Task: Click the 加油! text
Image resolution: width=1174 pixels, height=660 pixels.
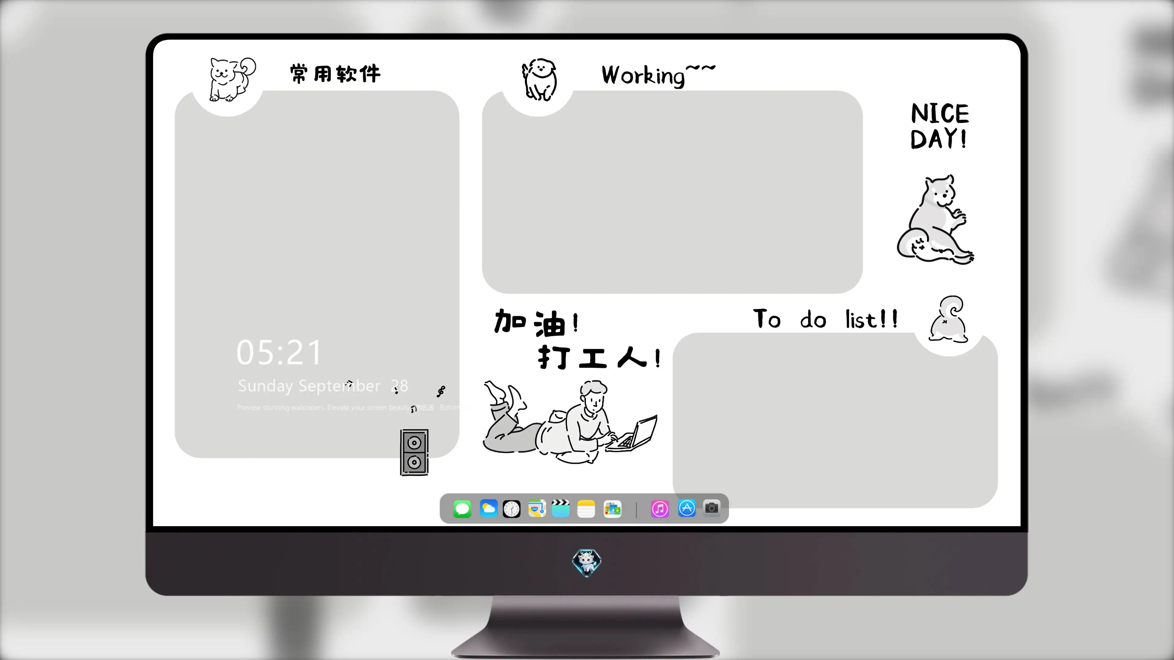Action: 537,323
